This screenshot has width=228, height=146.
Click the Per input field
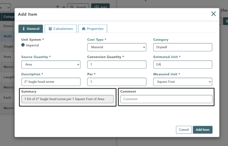[117, 82]
